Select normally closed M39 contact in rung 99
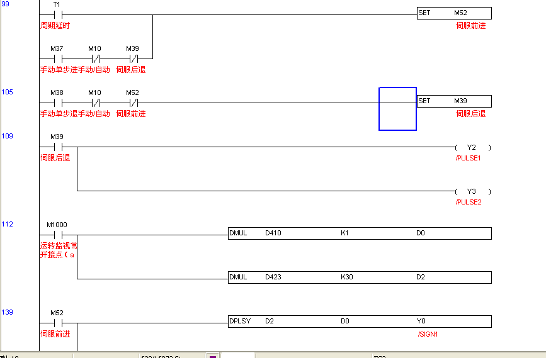Image resolution: width=546 pixels, height=358 pixels. 133,59
